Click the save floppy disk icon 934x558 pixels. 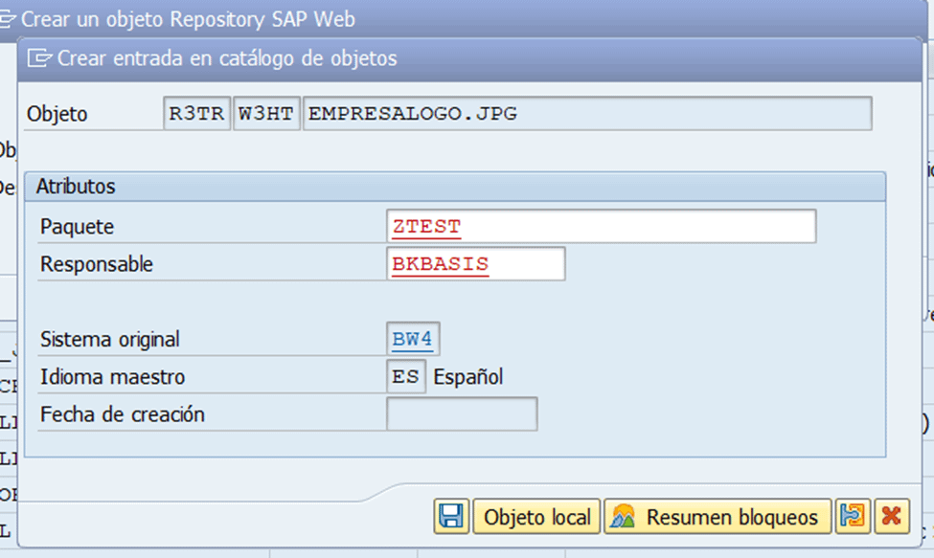[x=449, y=518]
